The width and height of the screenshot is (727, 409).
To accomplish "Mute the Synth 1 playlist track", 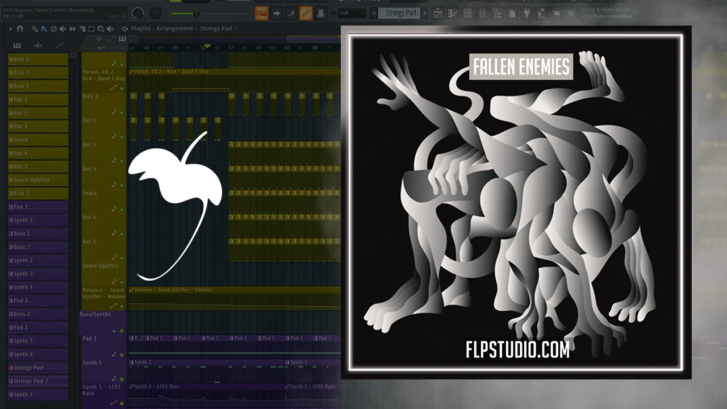I will pos(122,379).
